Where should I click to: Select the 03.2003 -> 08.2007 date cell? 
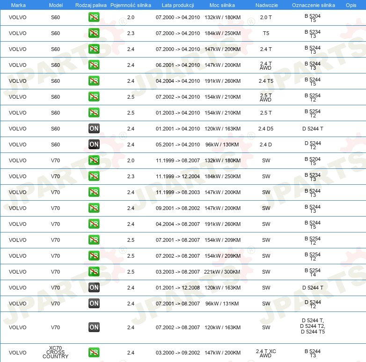pyautogui.click(x=178, y=272)
